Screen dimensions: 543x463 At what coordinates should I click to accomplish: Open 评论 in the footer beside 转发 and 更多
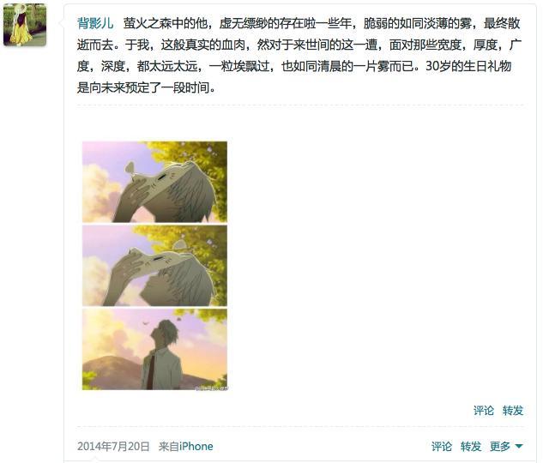442,446
